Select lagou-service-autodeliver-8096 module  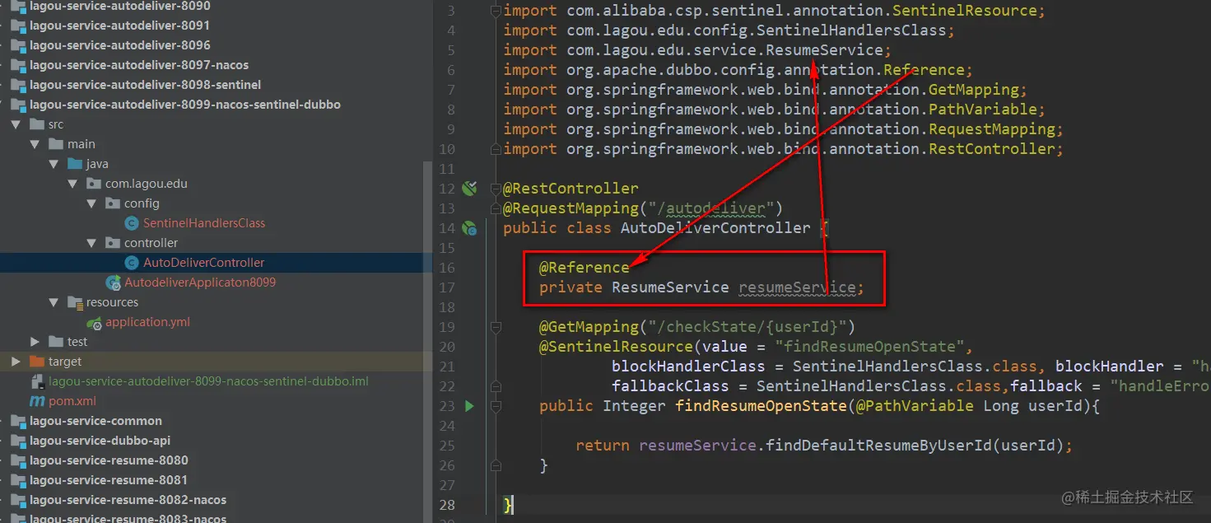[x=119, y=45]
